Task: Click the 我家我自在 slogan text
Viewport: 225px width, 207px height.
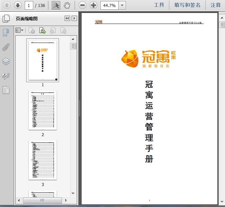Action: tap(156, 66)
